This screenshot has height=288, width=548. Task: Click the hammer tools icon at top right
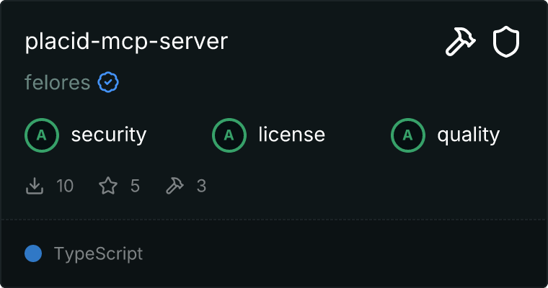click(x=460, y=42)
